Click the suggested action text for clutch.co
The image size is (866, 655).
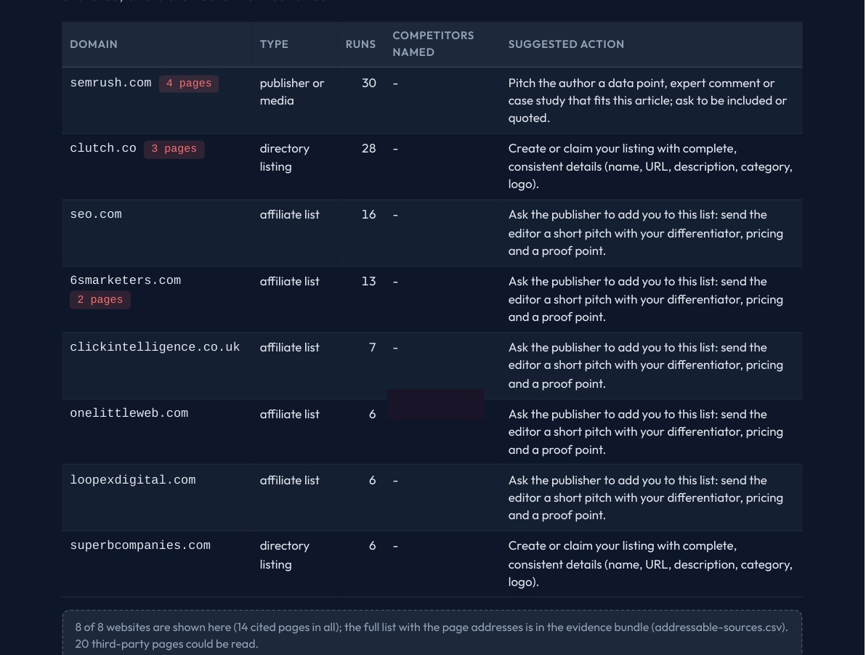coord(650,166)
